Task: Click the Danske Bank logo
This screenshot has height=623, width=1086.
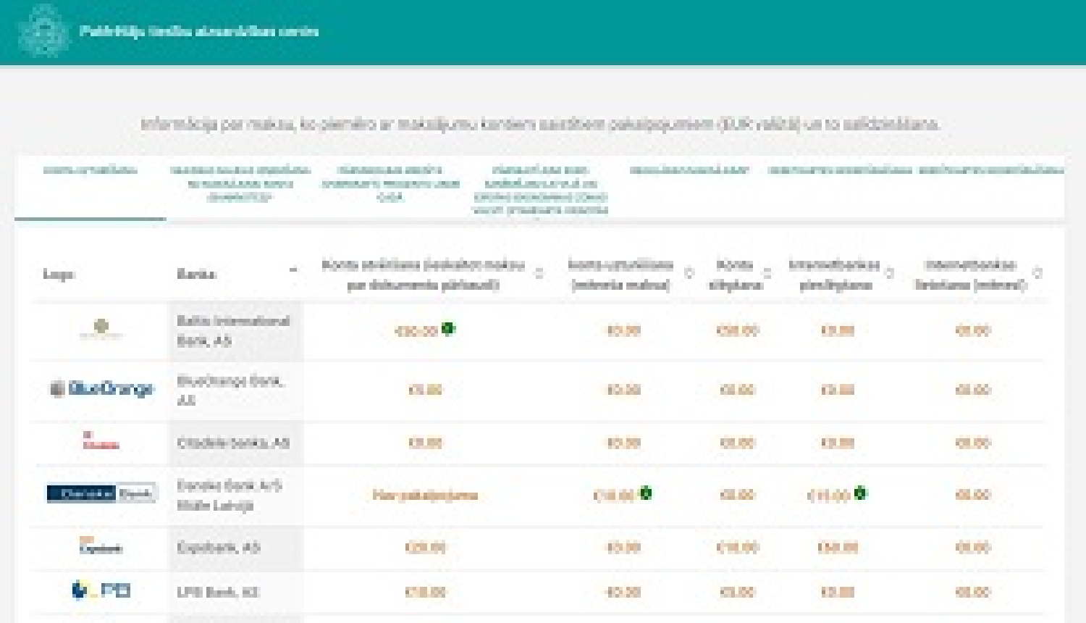Action: click(100, 493)
